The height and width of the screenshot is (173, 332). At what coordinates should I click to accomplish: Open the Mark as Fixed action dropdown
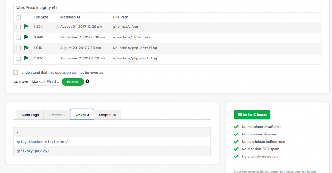[x=45, y=82]
